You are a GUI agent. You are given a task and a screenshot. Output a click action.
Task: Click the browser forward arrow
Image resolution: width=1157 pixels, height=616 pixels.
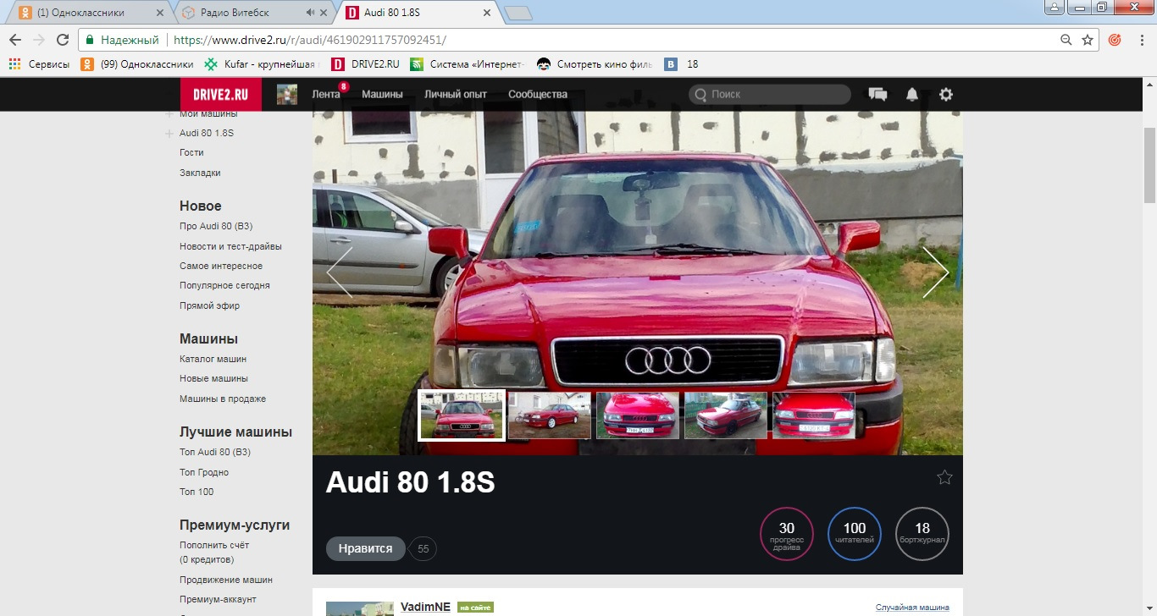coord(39,40)
